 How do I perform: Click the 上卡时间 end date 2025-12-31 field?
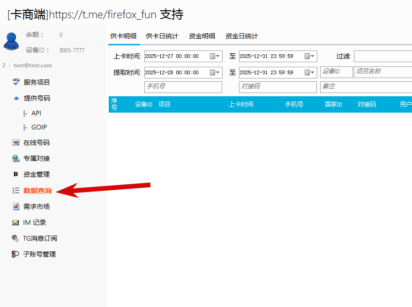(278, 57)
